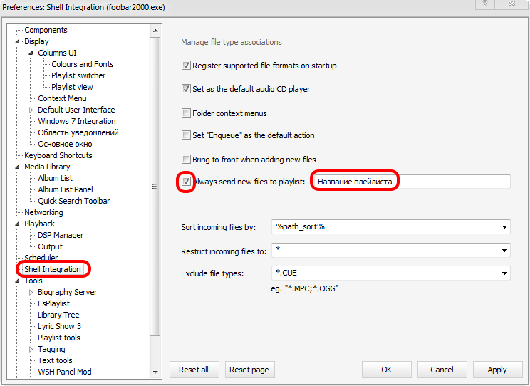The height and width of the screenshot is (386, 530).
Task: Expand the Biography Server tree node
Action: coord(31,292)
